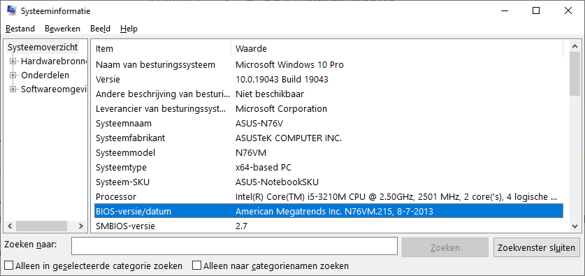Select the Versie row
Screen dimensions: 585x276
click(328, 80)
